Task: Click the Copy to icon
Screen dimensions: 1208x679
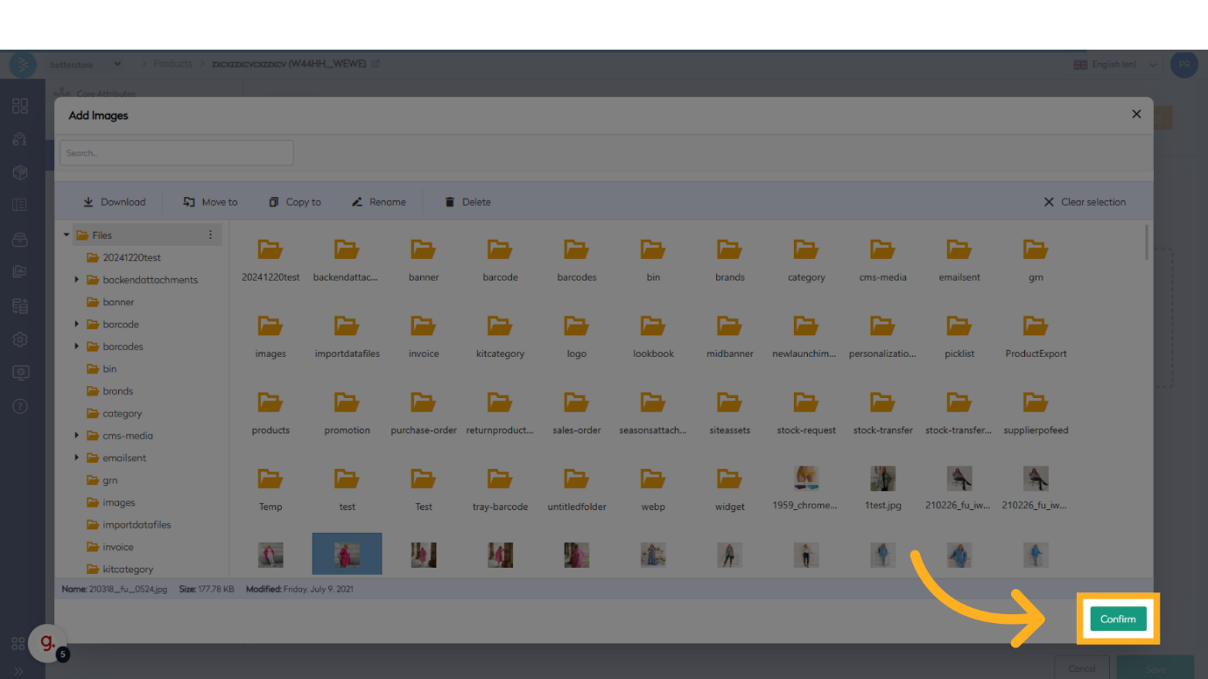Action: coord(274,202)
